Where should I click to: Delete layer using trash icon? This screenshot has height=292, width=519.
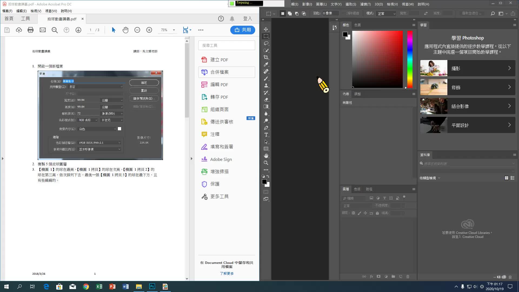pos(408,277)
